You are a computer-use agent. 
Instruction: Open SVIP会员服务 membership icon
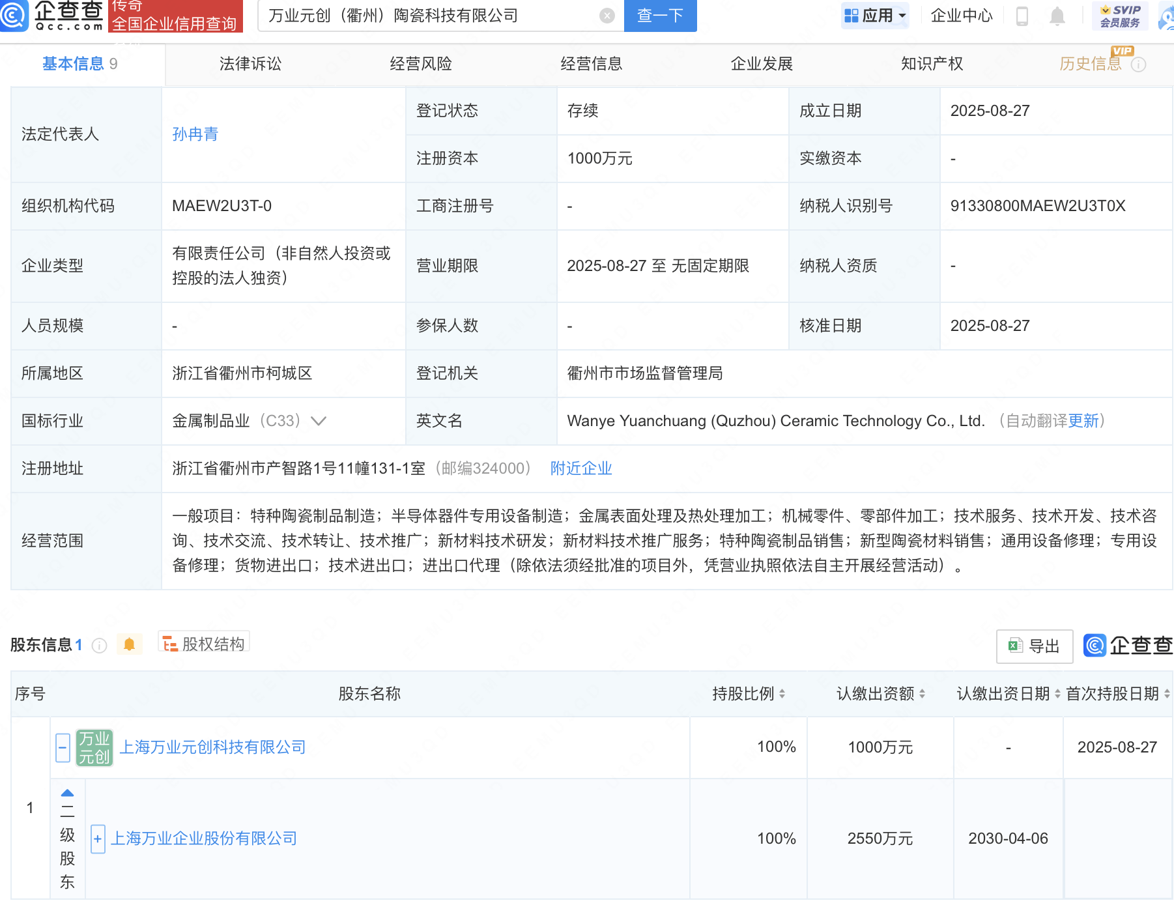point(1118,17)
